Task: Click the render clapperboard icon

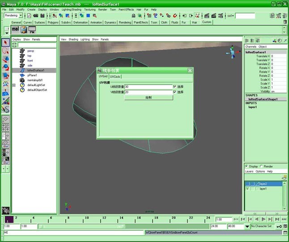Action: pos(207,16)
